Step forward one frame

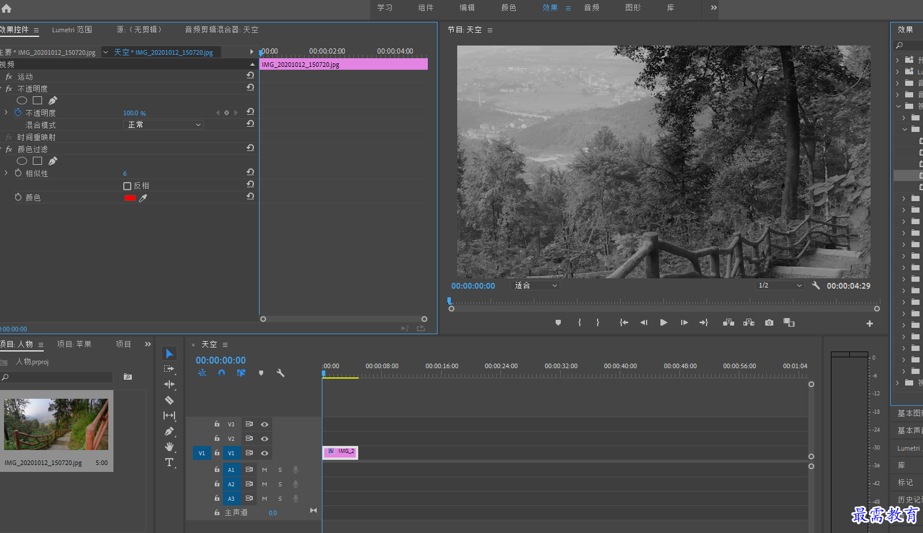(684, 323)
